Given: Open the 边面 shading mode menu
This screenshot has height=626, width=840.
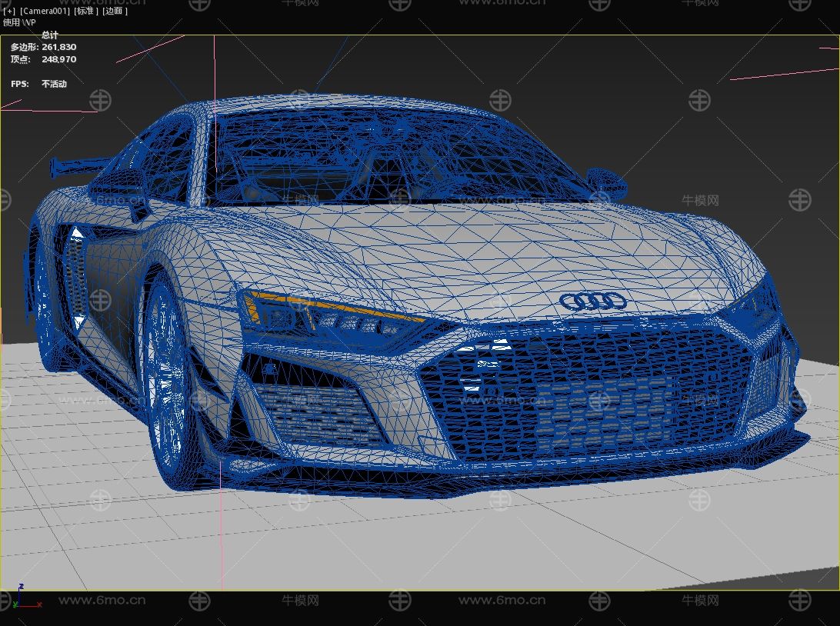Looking at the screenshot, I should 115,11.
